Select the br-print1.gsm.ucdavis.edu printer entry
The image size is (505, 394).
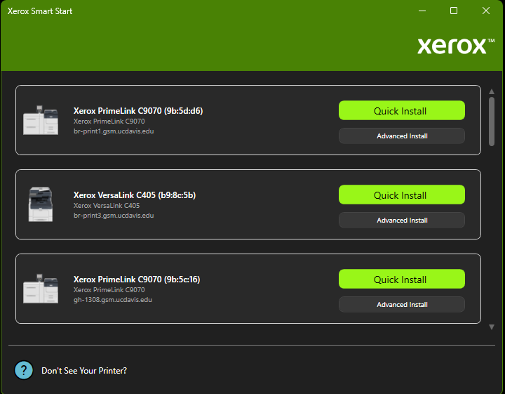click(114, 131)
